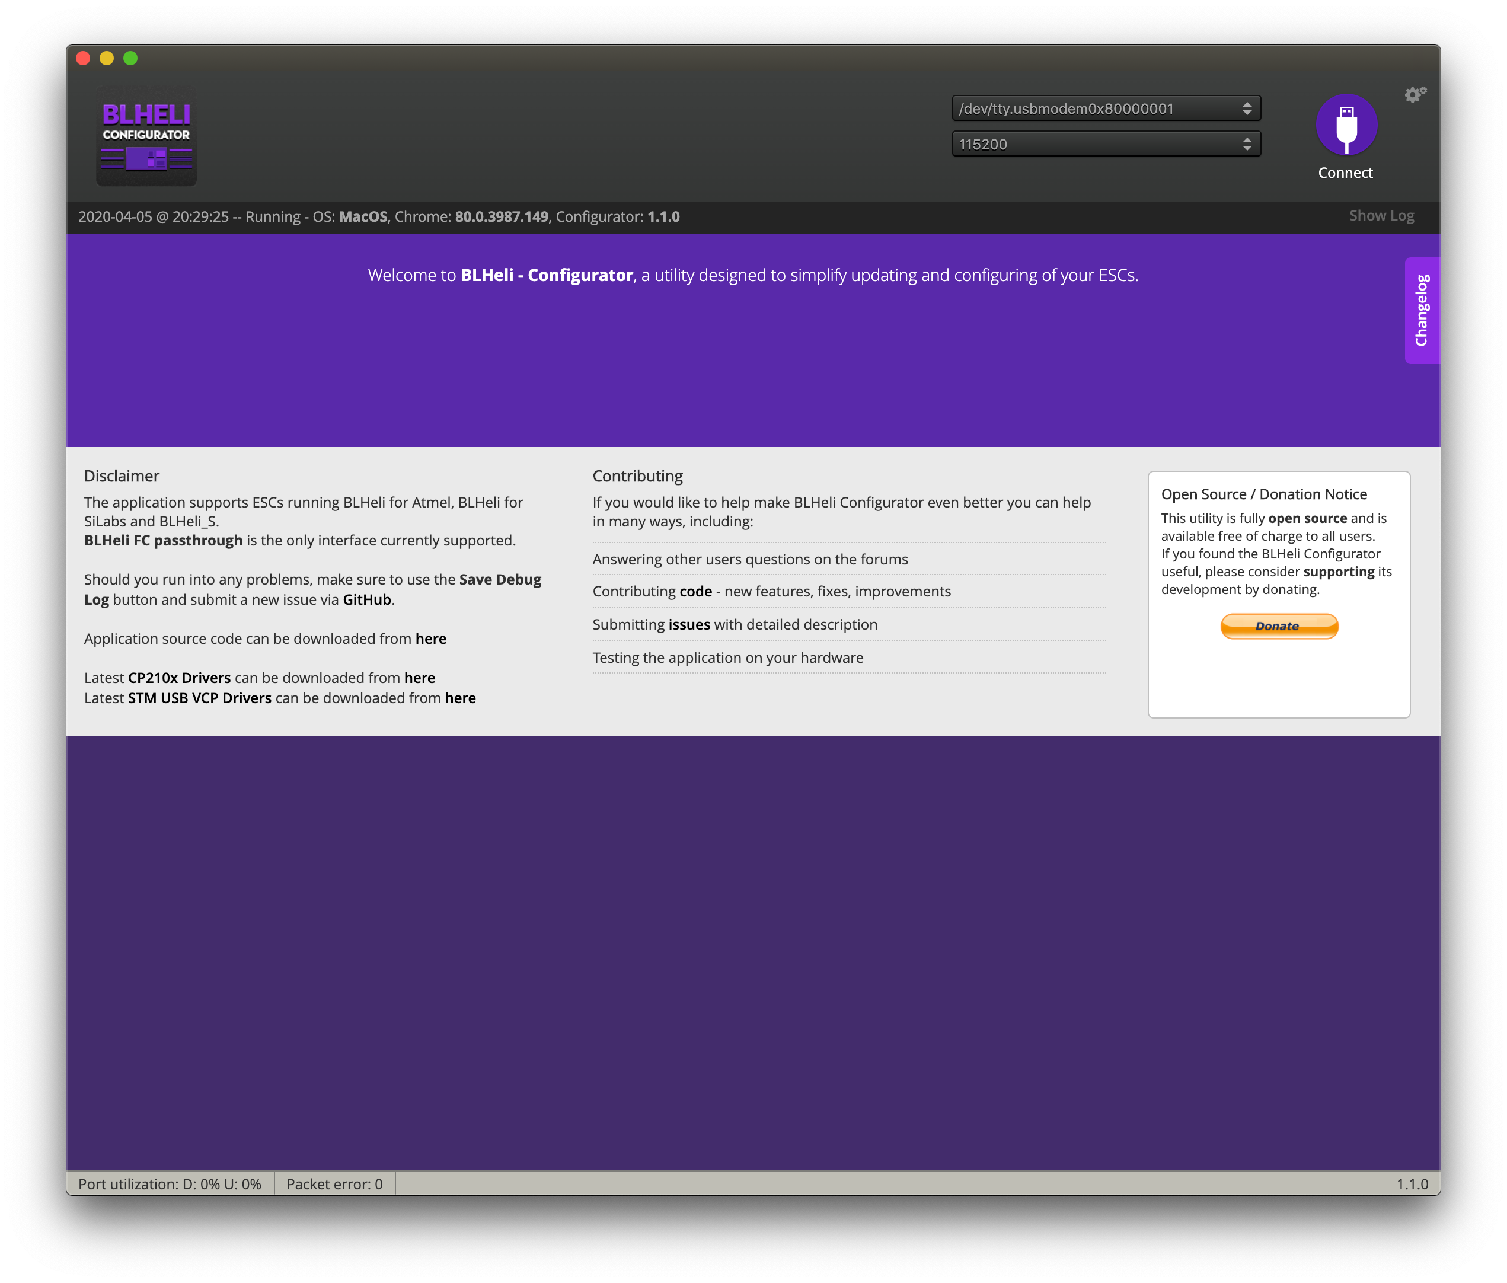Image resolution: width=1507 pixels, height=1283 pixels.
Task: Open the 115200 baud rate dropdown
Action: pyautogui.click(x=1106, y=144)
